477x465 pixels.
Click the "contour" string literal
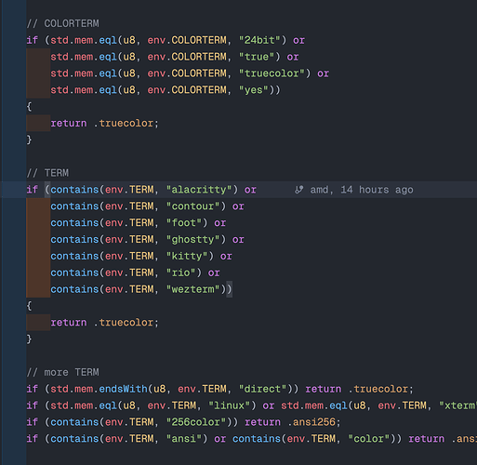[x=192, y=206]
